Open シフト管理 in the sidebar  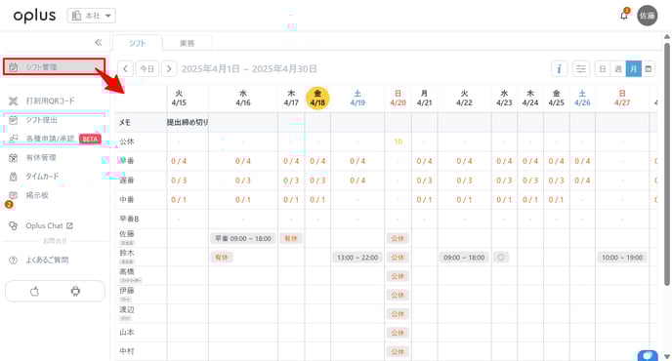click(x=54, y=66)
